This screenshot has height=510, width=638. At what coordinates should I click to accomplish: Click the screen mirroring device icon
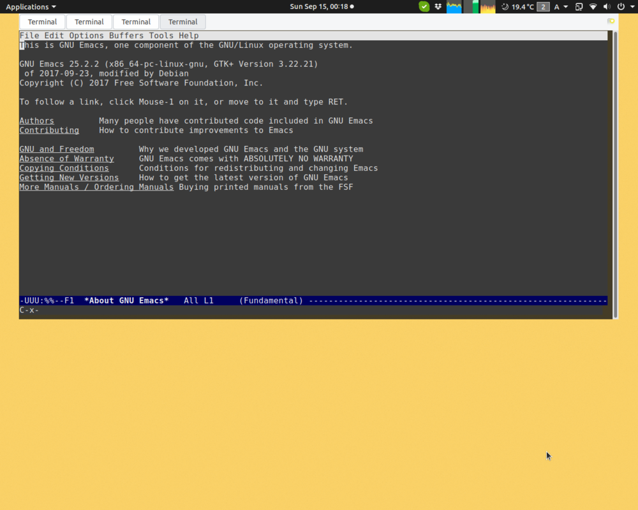coord(579,6)
